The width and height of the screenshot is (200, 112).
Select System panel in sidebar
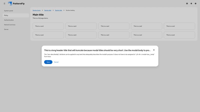tap(8, 11)
